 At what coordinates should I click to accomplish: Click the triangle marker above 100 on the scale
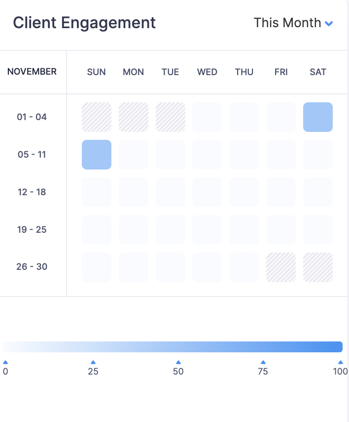click(x=341, y=362)
